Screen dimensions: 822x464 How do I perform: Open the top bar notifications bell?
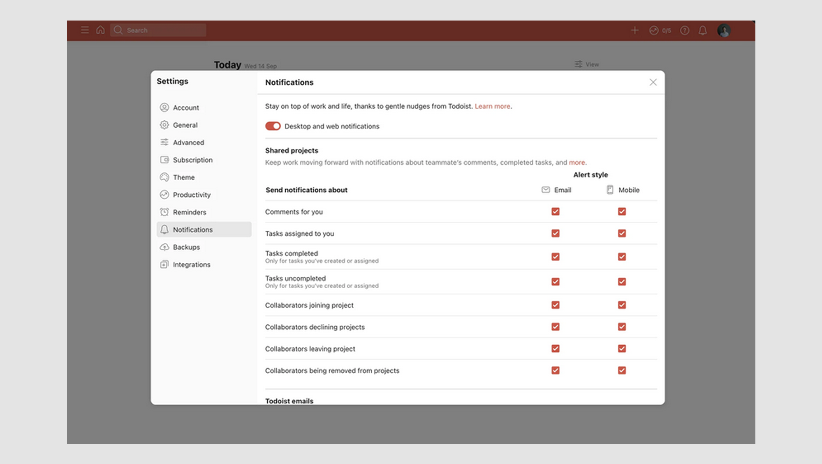pyautogui.click(x=703, y=30)
